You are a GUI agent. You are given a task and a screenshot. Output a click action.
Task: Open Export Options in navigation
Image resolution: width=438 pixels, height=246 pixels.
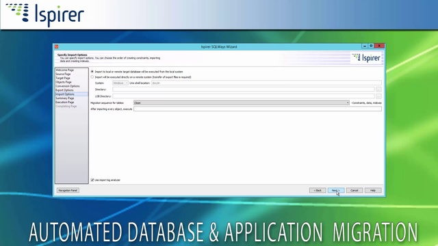pyautogui.click(x=64, y=90)
